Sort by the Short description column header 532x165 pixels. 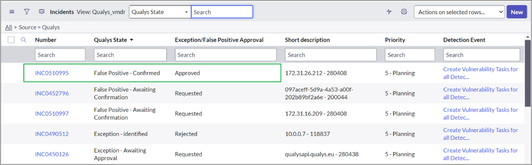(x=307, y=40)
